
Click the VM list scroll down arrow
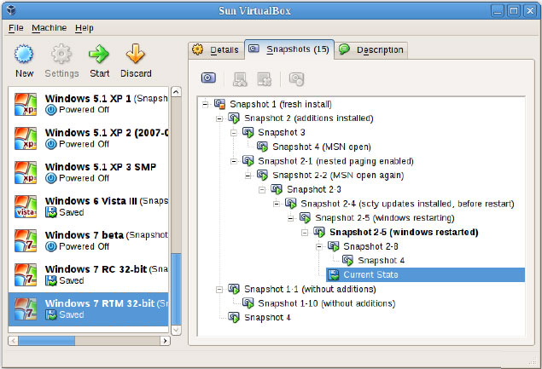click(177, 330)
